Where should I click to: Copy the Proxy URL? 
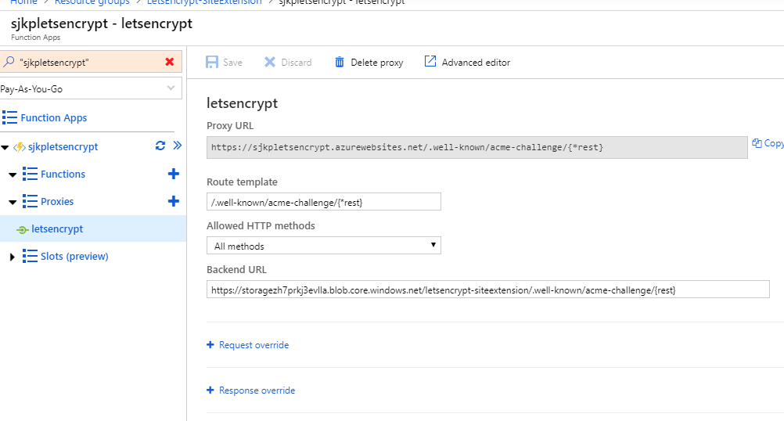click(768, 143)
